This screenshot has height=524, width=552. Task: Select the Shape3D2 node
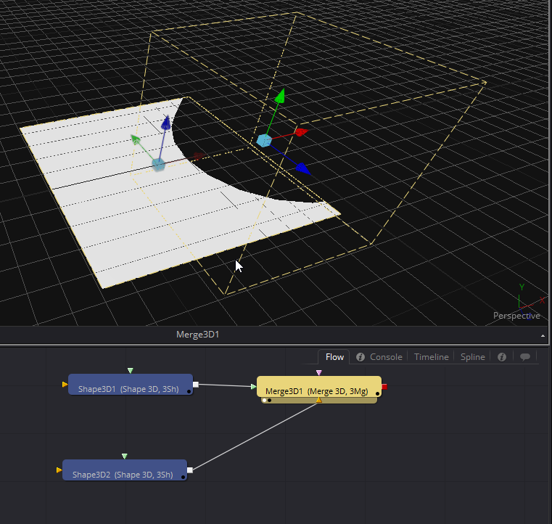point(125,470)
